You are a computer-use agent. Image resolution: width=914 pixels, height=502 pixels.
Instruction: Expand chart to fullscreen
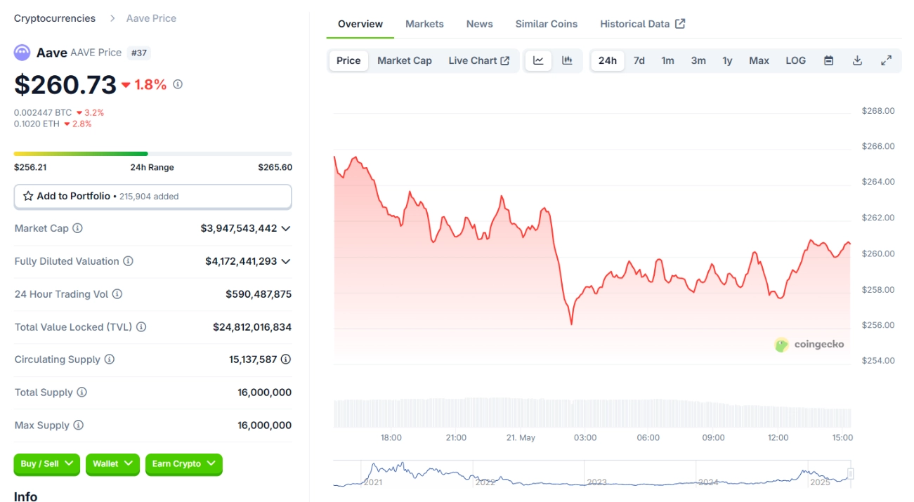(x=887, y=60)
